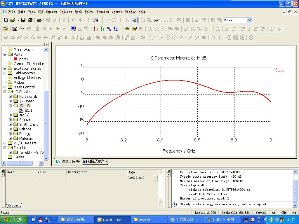
Task: Click the info icon in message window
Action: click(175, 204)
